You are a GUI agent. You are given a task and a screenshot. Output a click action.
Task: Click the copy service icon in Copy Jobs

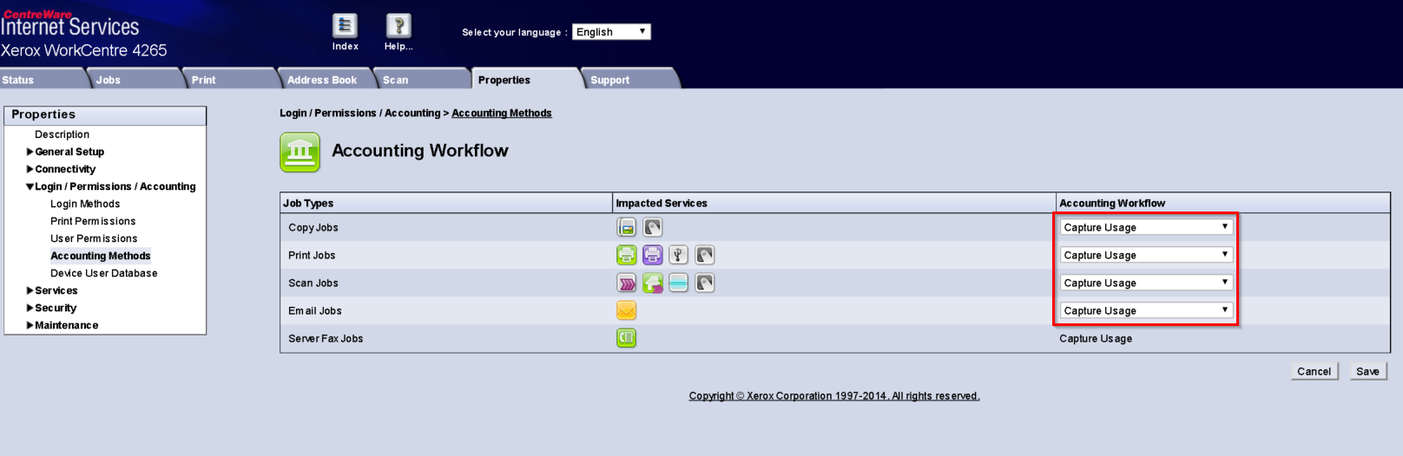pos(626,227)
